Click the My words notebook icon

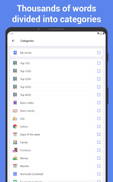point(15,53)
